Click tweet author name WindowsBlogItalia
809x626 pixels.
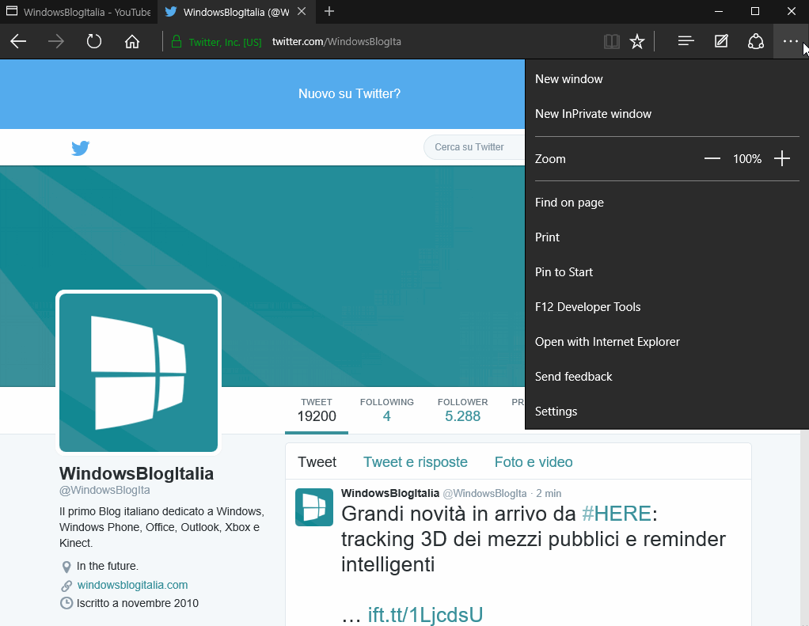(390, 493)
